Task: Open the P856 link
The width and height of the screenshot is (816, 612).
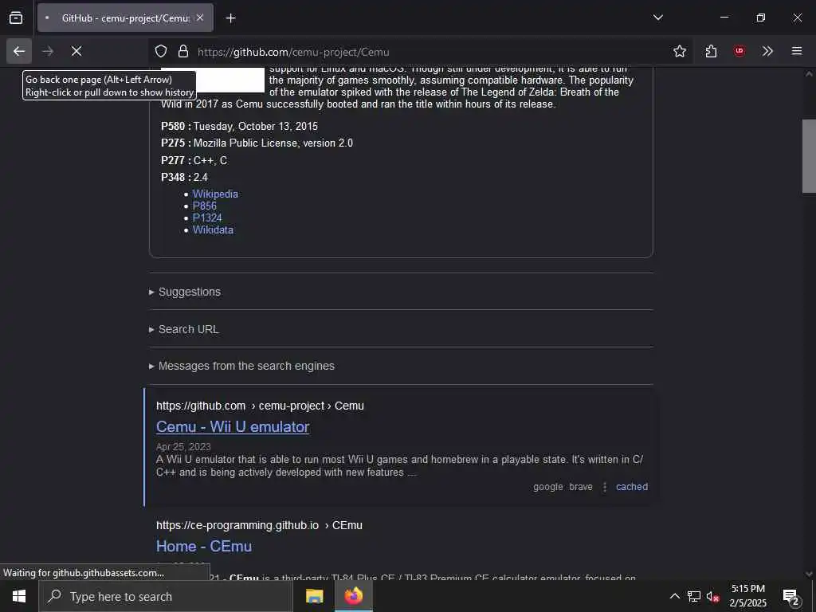Action: [x=205, y=206]
